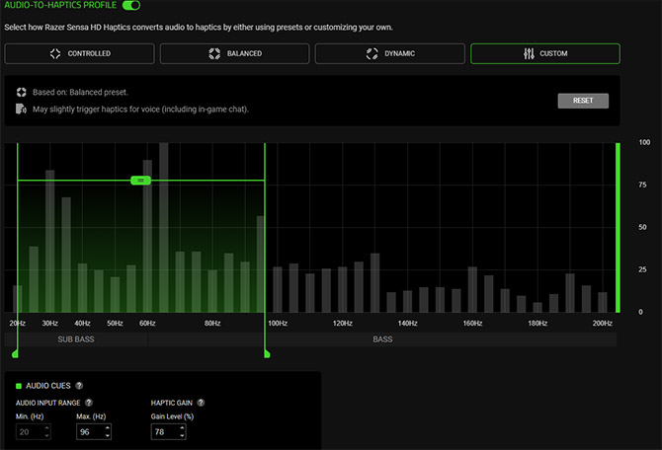Viewport: 662px width, 450px height.
Task: Click the Audio Cues green square indicator
Action: (19, 386)
